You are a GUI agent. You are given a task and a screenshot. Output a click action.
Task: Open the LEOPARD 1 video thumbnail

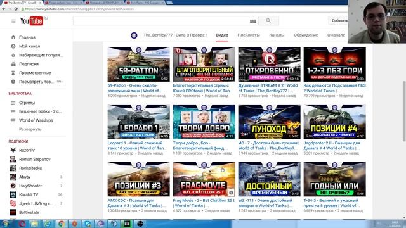pos(138,122)
